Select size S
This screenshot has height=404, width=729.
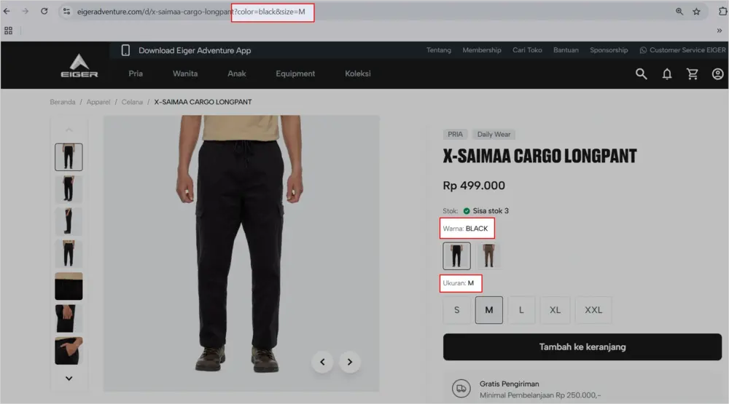click(456, 310)
